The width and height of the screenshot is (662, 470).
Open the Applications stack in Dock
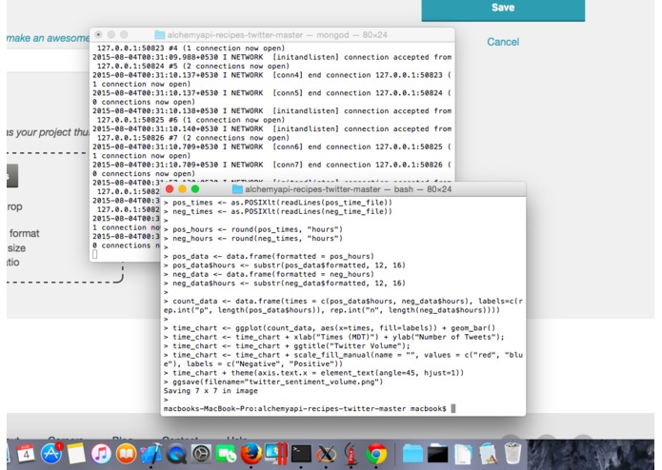point(488,454)
